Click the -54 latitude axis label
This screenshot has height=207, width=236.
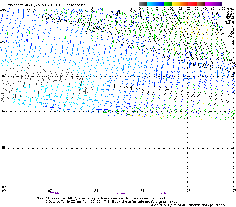tap(3, 75)
